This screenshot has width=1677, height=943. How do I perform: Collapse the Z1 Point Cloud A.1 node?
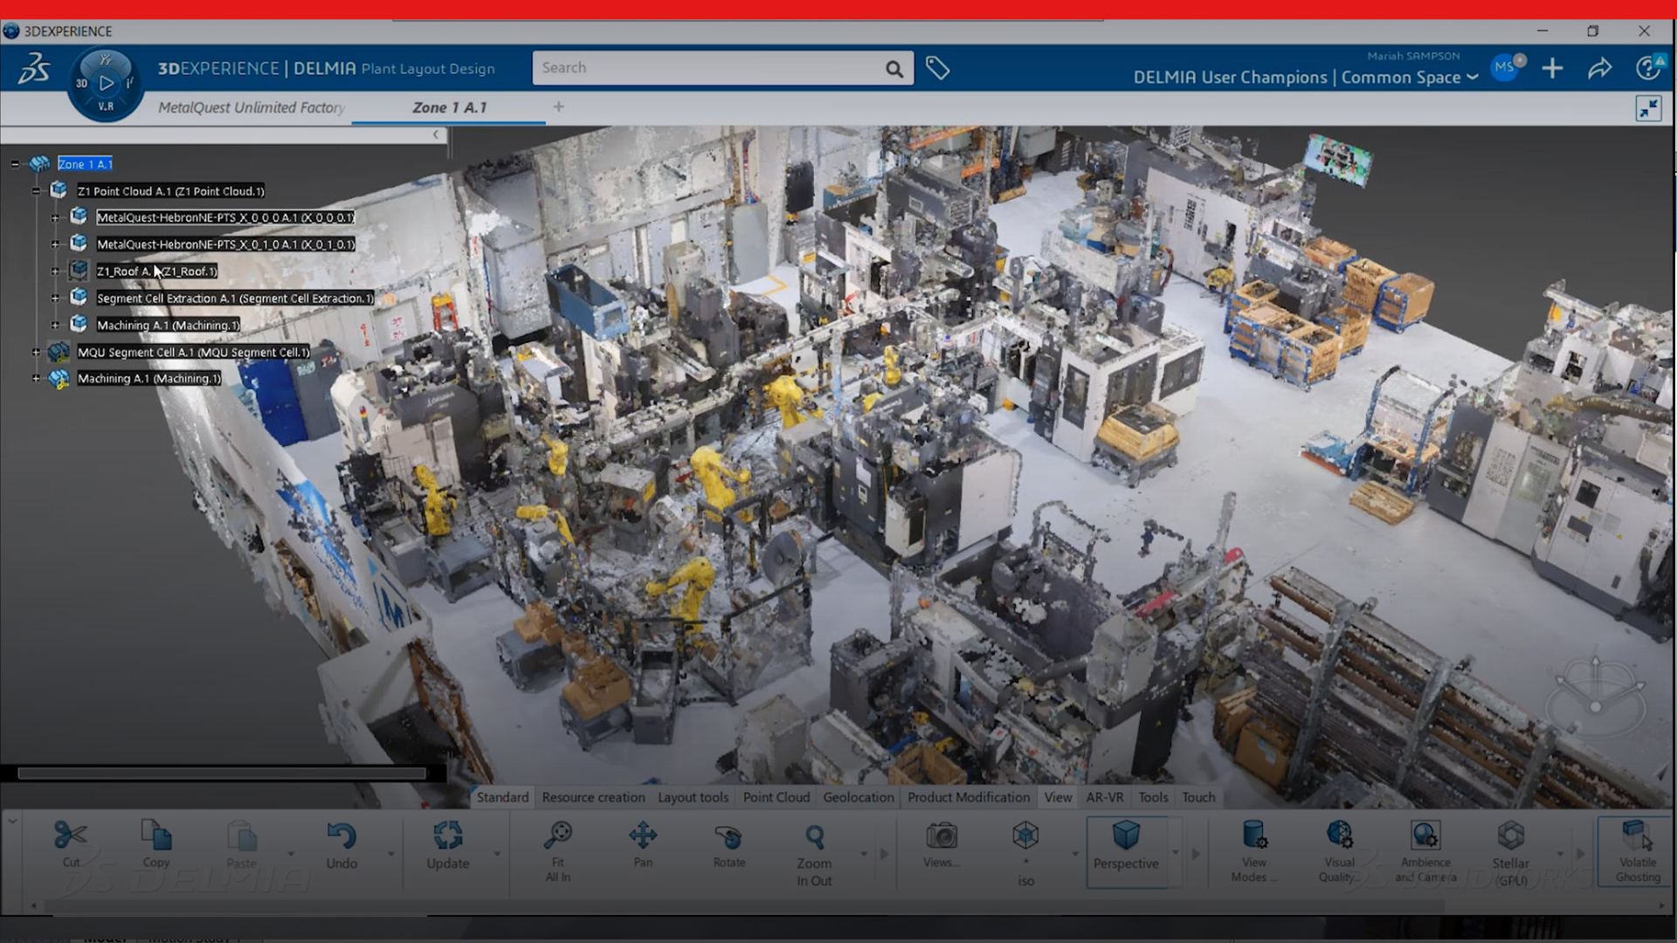pyautogui.click(x=36, y=190)
